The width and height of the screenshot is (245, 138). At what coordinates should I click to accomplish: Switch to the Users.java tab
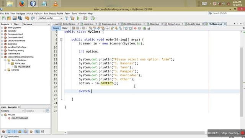point(88,24)
